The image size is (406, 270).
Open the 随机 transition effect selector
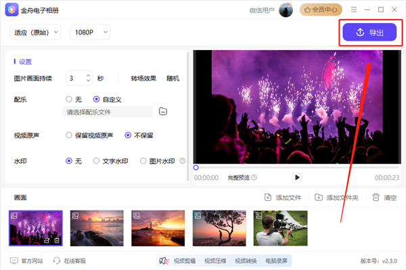point(173,78)
